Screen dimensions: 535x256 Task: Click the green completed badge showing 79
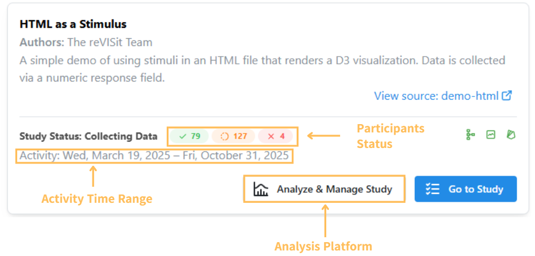pos(189,136)
